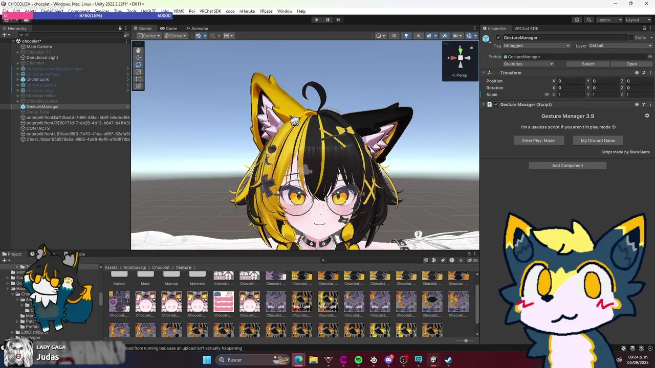Open Transform help icon
This screenshot has width=655, height=368.
point(637,73)
